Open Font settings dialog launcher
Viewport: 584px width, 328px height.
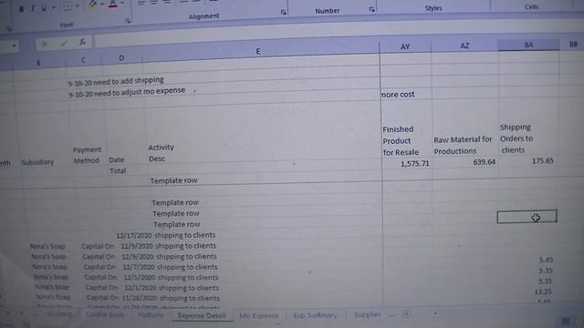tap(128, 21)
